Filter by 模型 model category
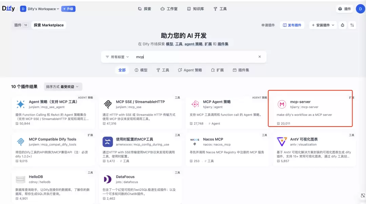 click(x=141, y=70)
